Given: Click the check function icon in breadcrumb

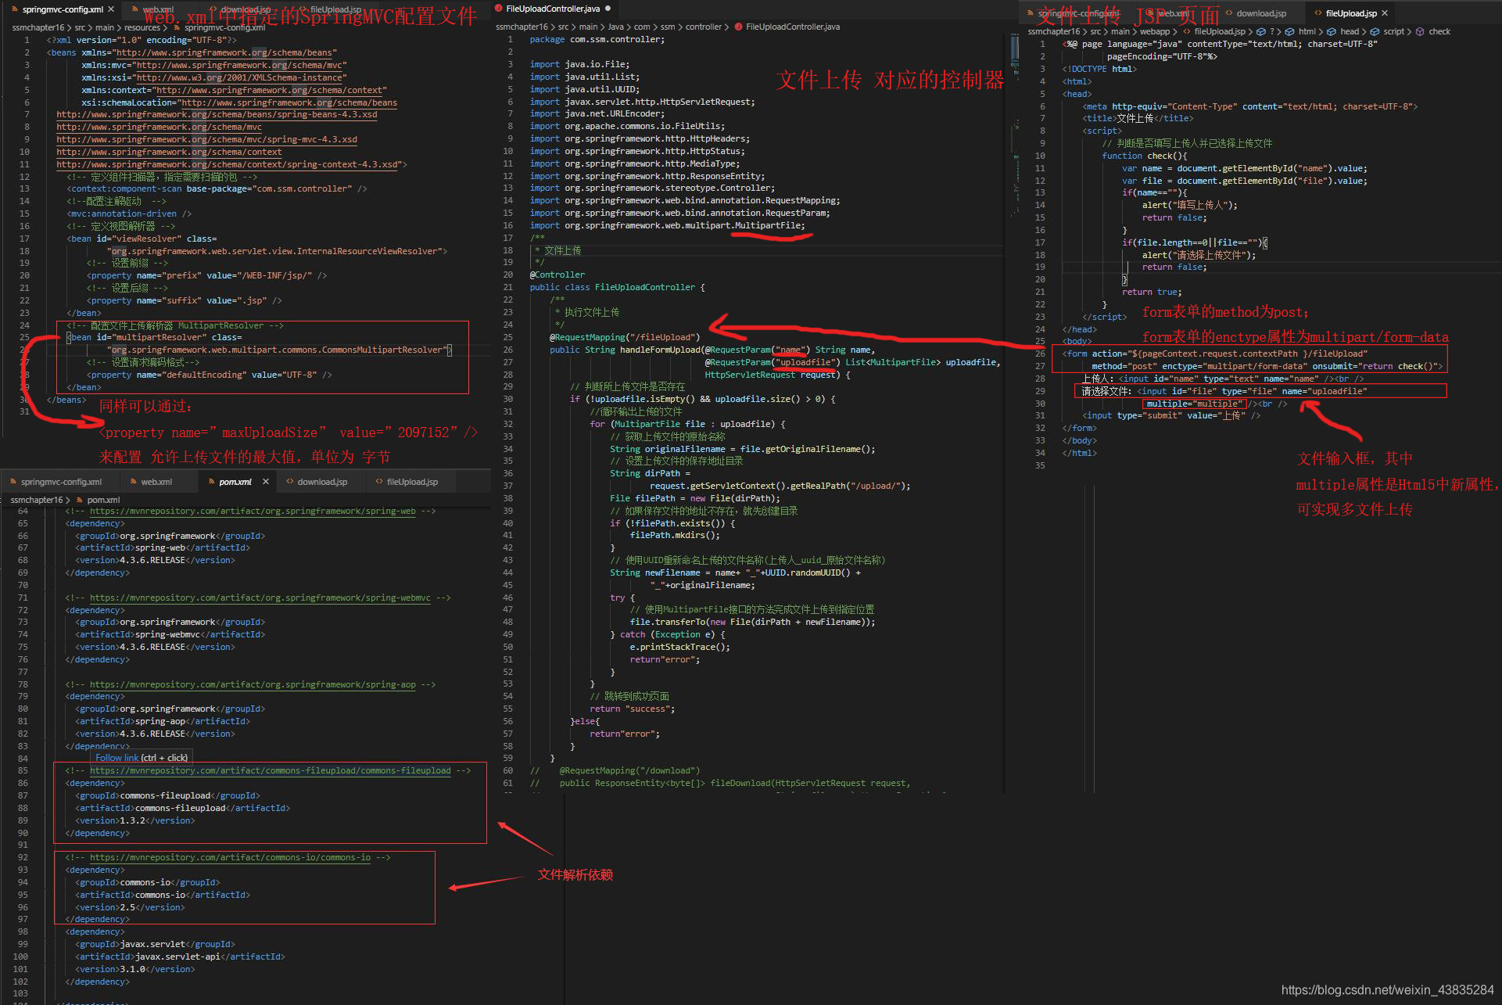Looking at the screenshot, I should [1420, 32].
